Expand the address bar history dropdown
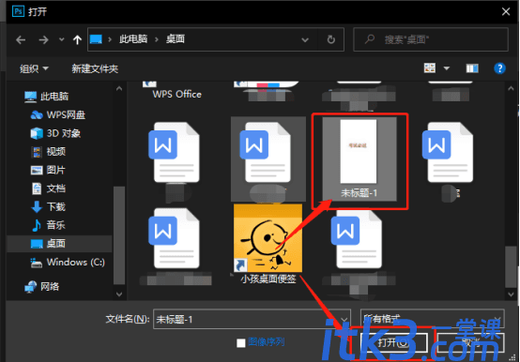520x362 pixels. (305, 39)
